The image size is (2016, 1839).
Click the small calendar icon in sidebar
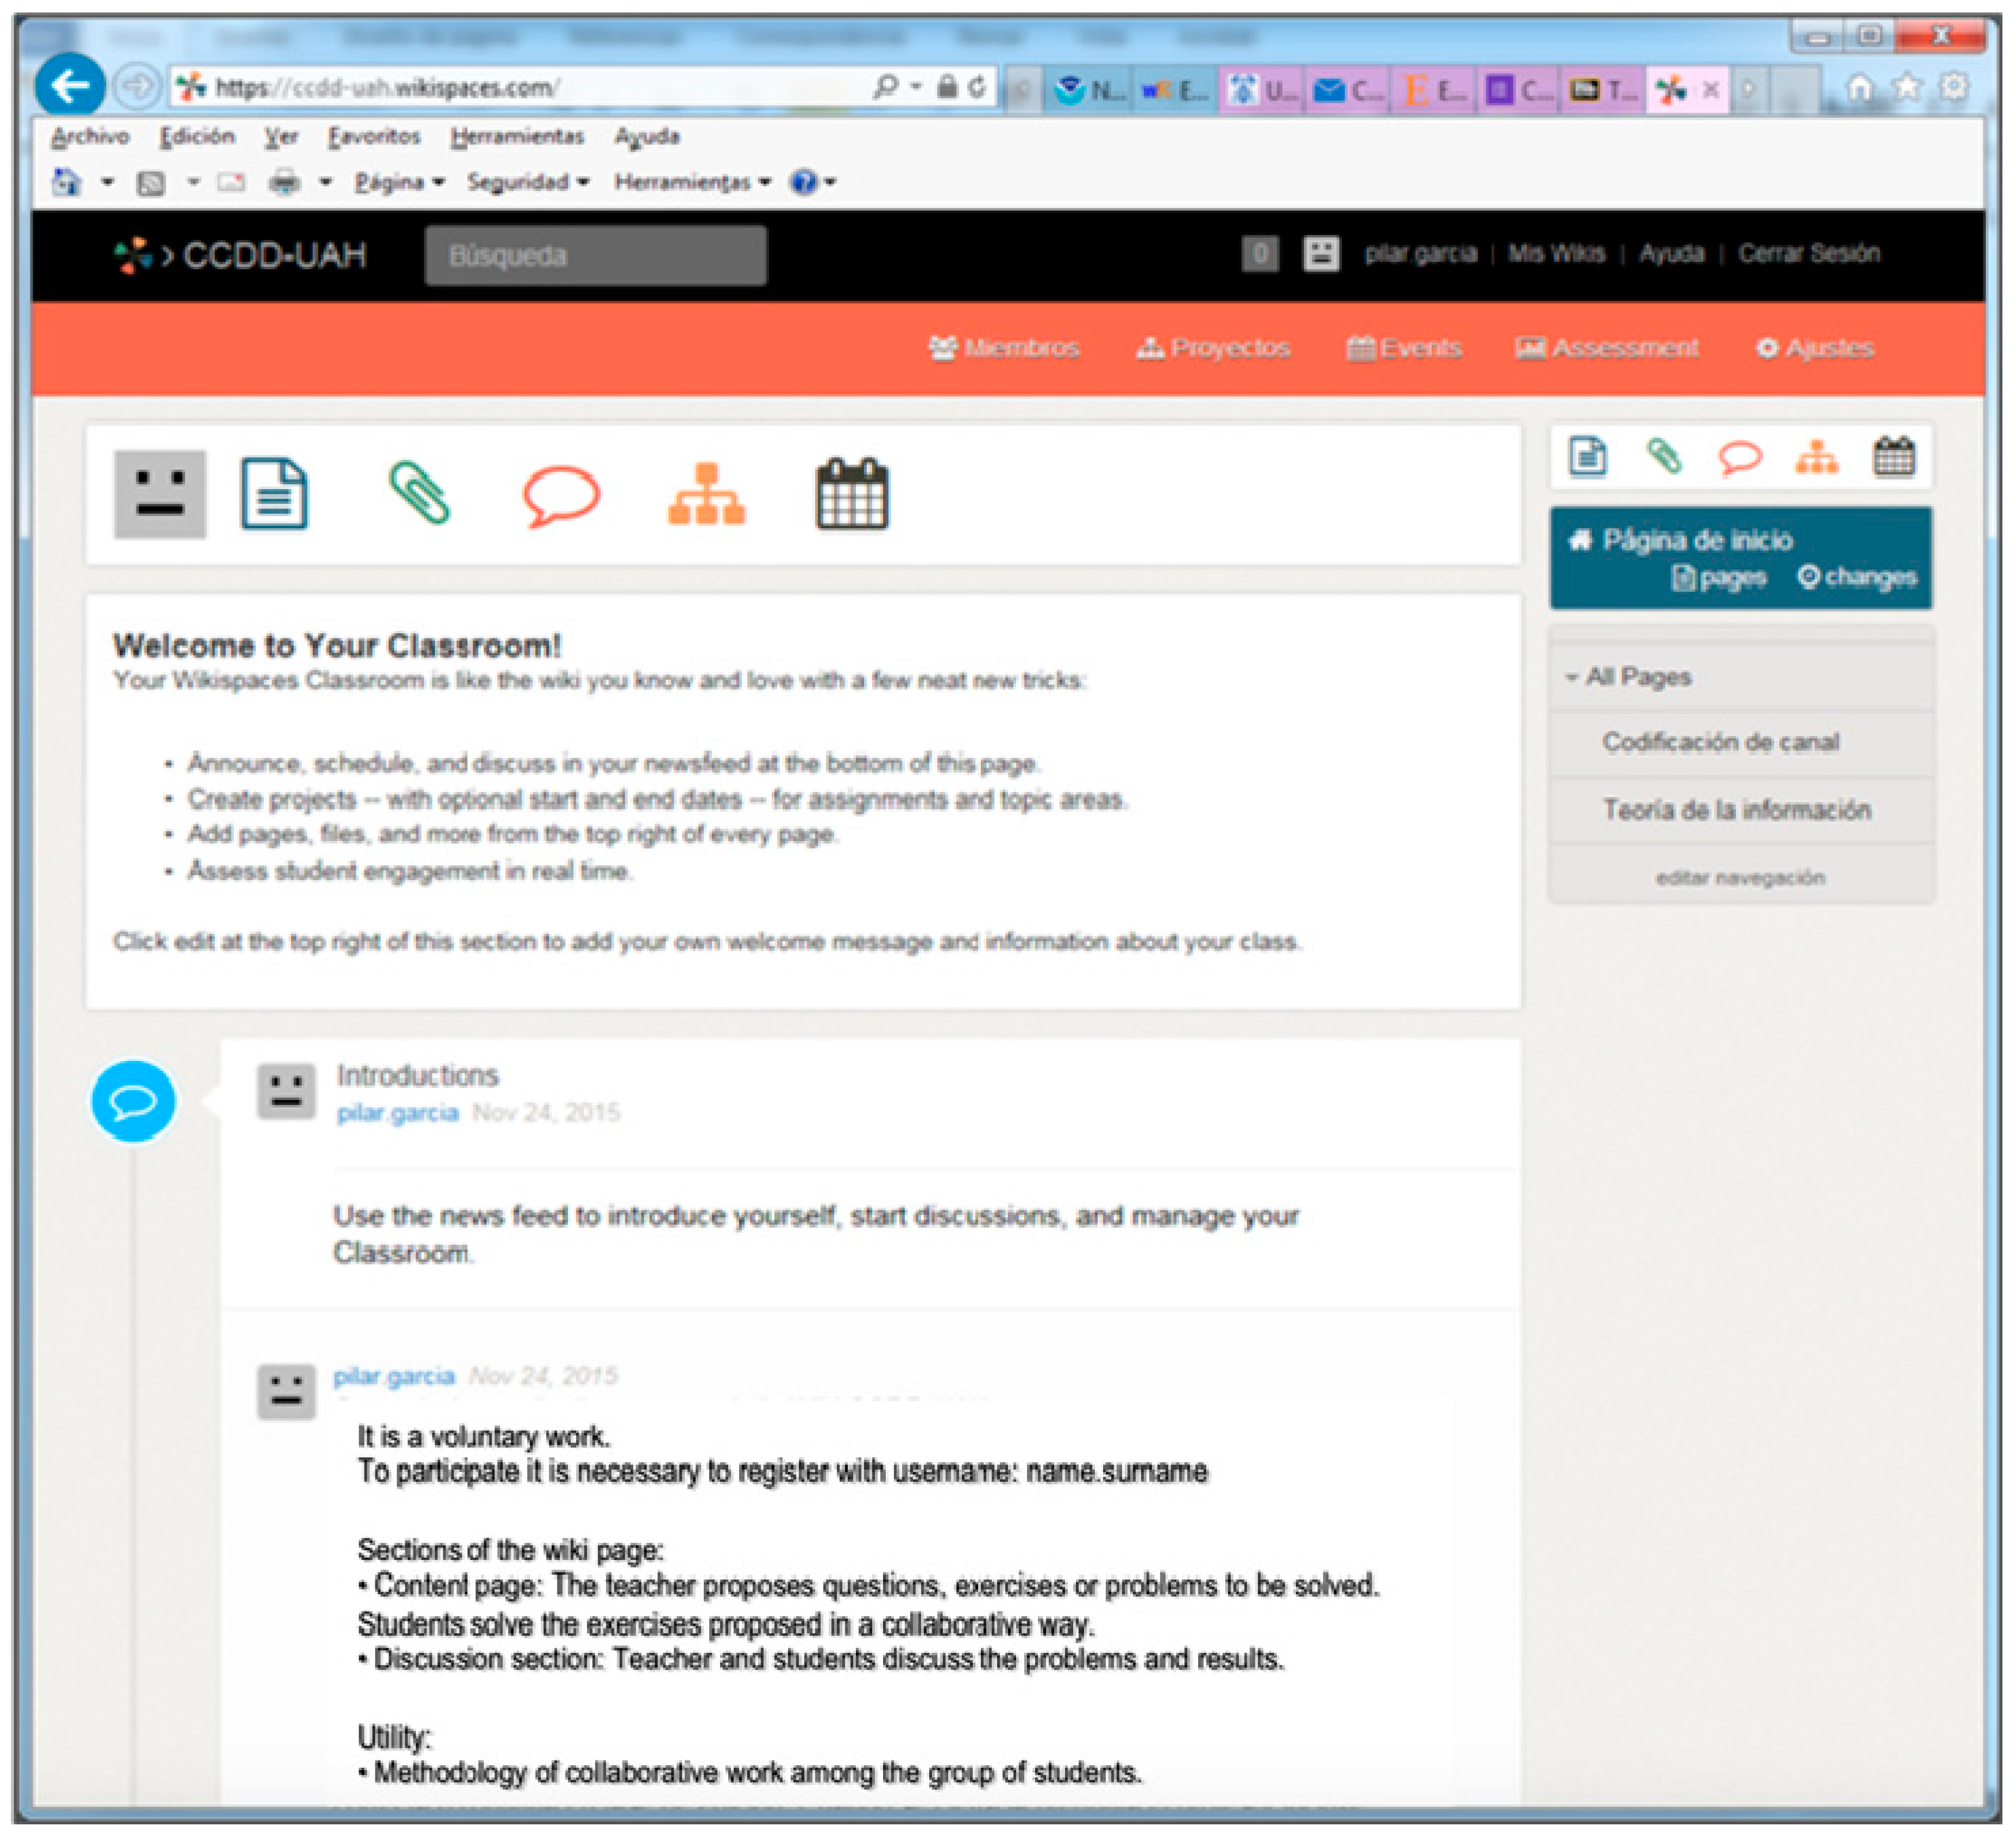(x=1893, y=457)
